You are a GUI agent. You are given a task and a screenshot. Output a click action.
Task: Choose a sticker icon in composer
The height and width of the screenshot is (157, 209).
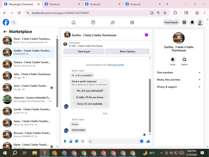click(x=76, y=142)
